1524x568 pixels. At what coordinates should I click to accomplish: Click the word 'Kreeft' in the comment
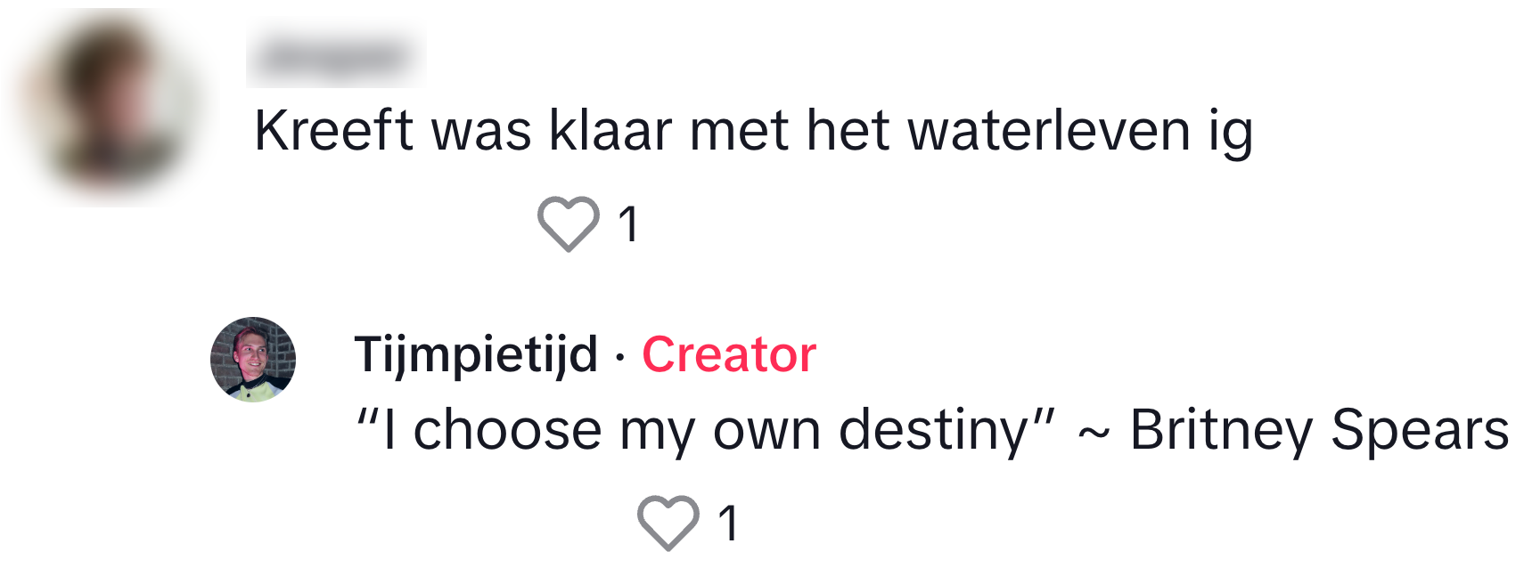334,131
